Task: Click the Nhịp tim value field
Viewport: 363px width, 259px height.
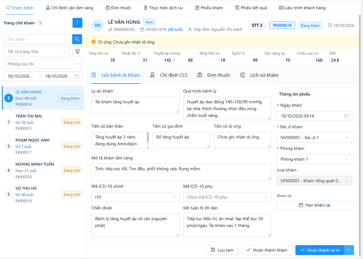Action: [x=103, y=60]
